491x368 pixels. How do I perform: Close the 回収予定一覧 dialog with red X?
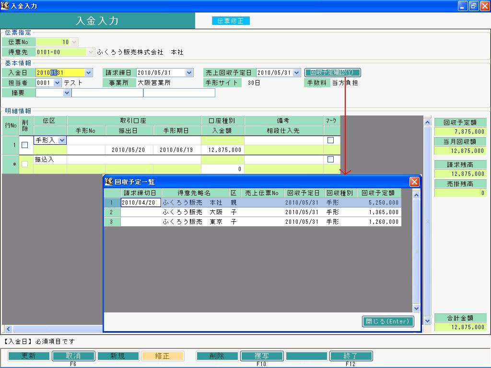[414, 182]
